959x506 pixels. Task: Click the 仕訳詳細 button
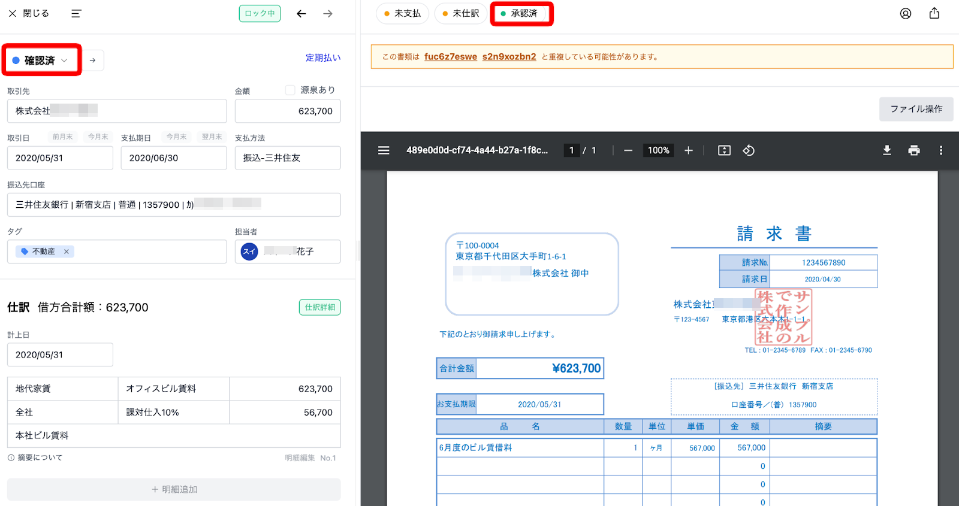319,307
